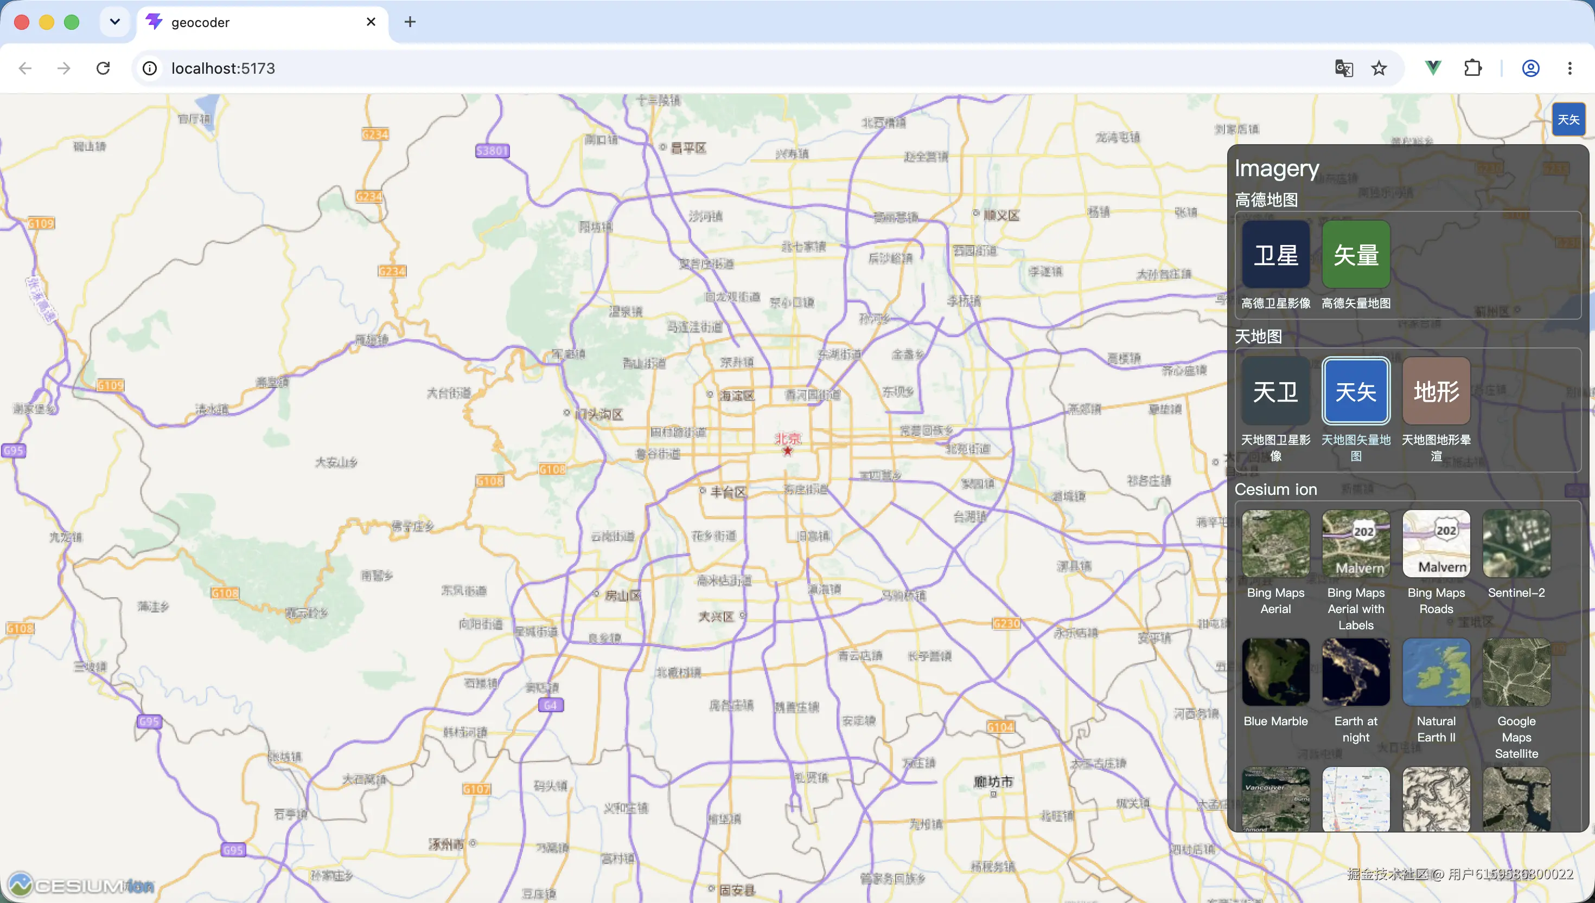1595x903 pixels.
Task: Select the Vancouver aerial imagery thumbnail
Action: (x=1275, y=799)
